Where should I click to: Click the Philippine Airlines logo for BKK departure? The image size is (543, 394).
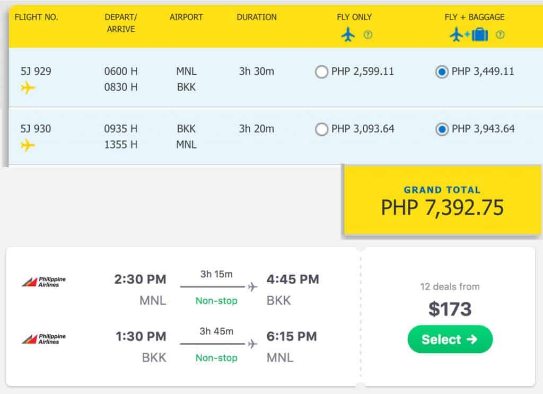[44, 339]
